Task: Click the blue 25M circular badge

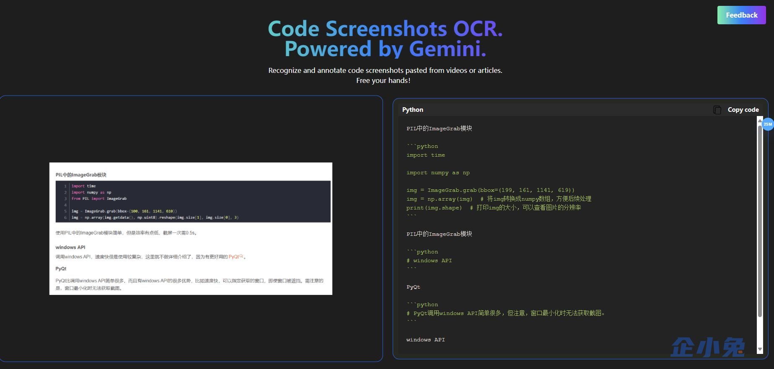Action: click(x=768, y=124)
